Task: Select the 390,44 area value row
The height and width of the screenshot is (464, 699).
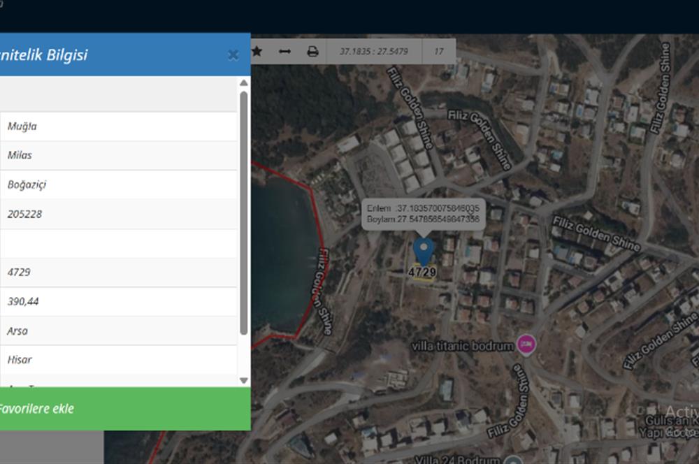Action: pos(118,302)
